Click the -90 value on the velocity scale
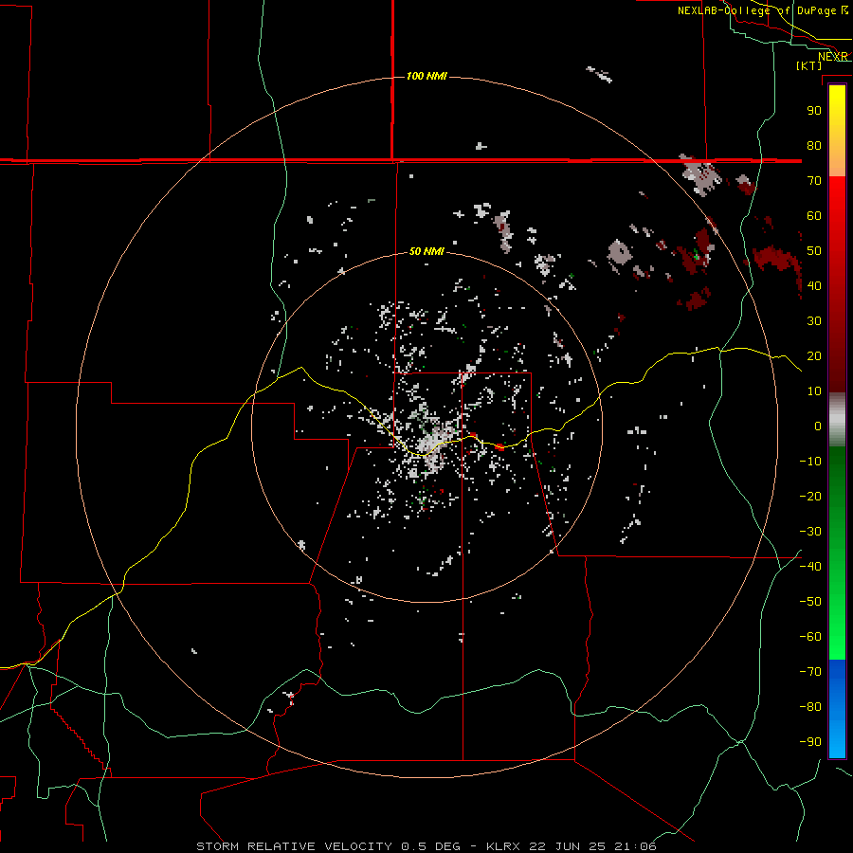853x853 pixels. click(810, 742)
